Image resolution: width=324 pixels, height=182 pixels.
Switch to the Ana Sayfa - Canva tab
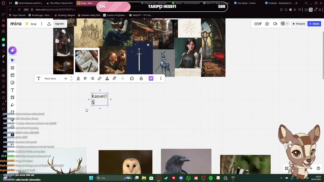[246, 3]
